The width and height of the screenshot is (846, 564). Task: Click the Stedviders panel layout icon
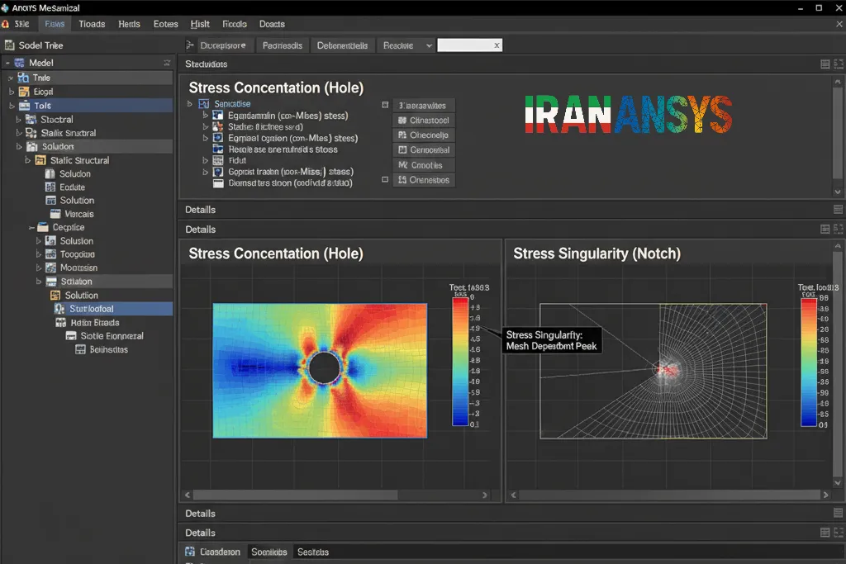click(825, 64)
